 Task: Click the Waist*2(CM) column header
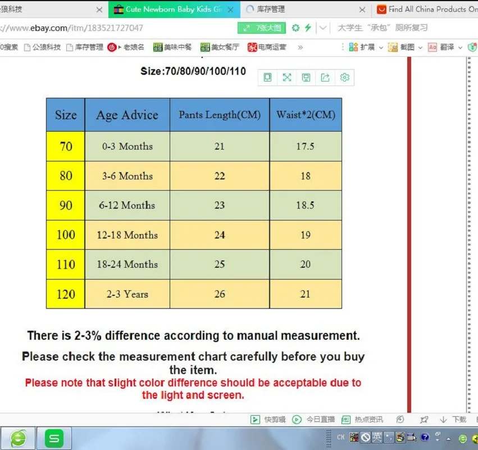[306, 115]
